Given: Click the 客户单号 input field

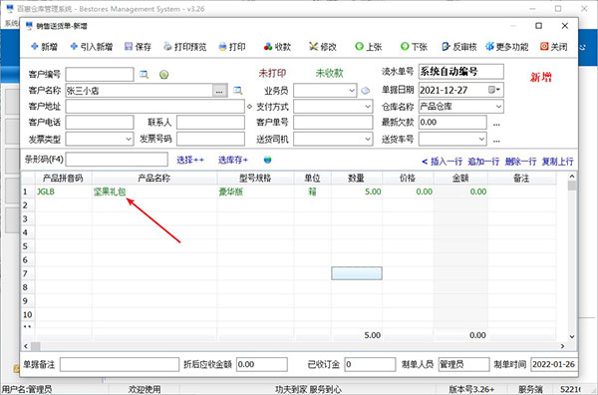Looking at the screenshot, I should coord(333,123).
